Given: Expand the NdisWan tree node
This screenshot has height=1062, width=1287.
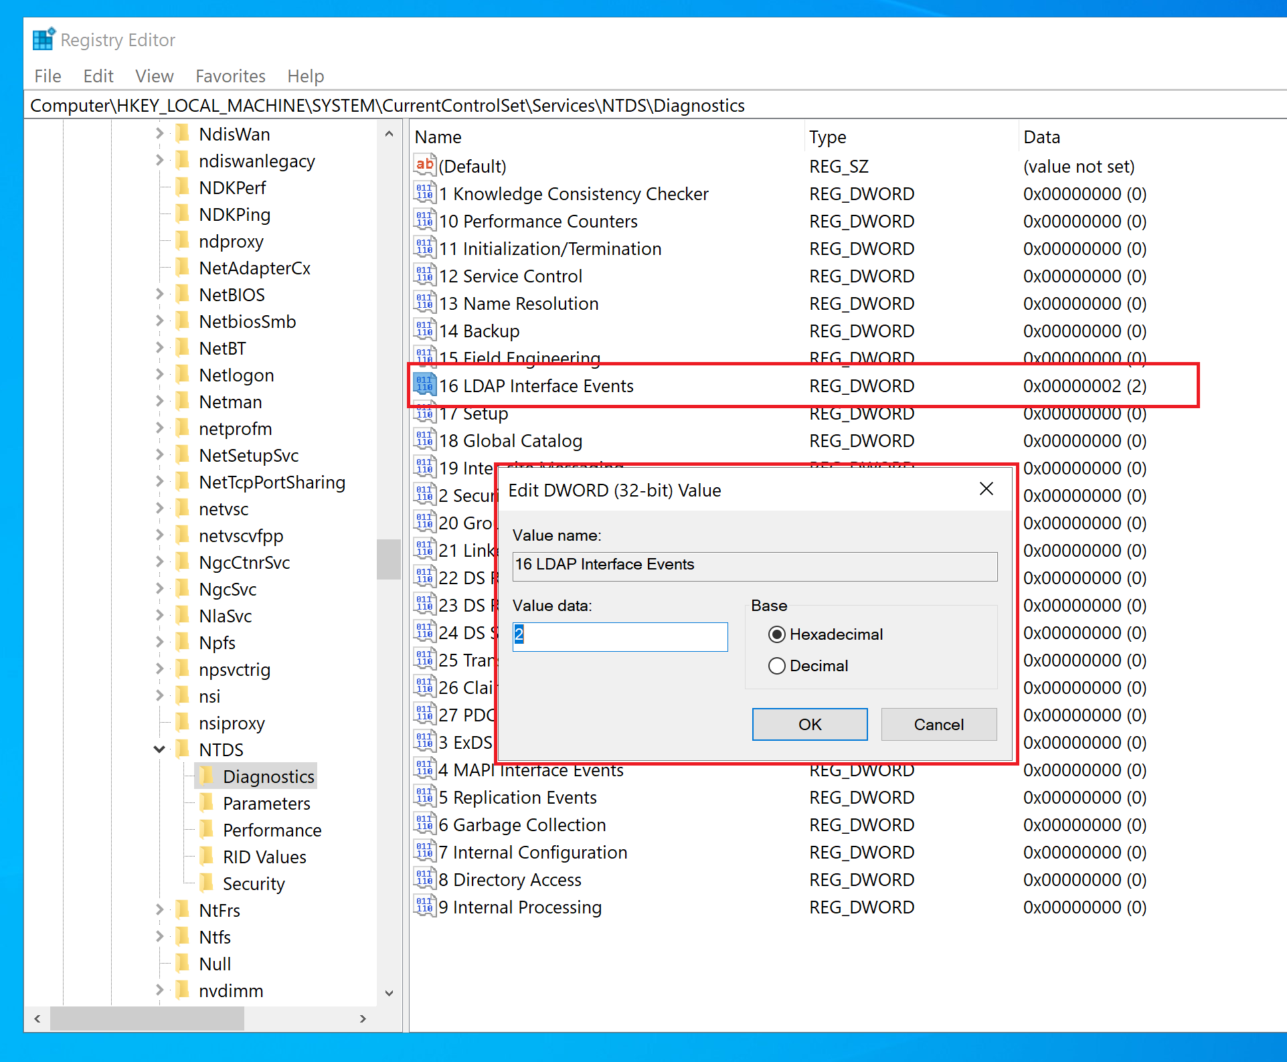Looking at the screenshot, I should pyautogui.click(x=159, y=133).
